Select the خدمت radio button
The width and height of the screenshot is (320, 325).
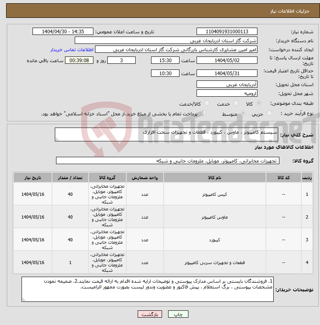coord(236,103)
